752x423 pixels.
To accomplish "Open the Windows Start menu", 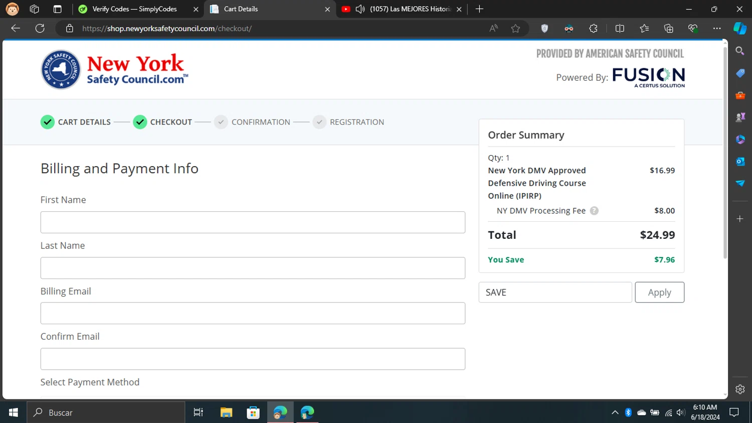I will click(x=14, y=412).
